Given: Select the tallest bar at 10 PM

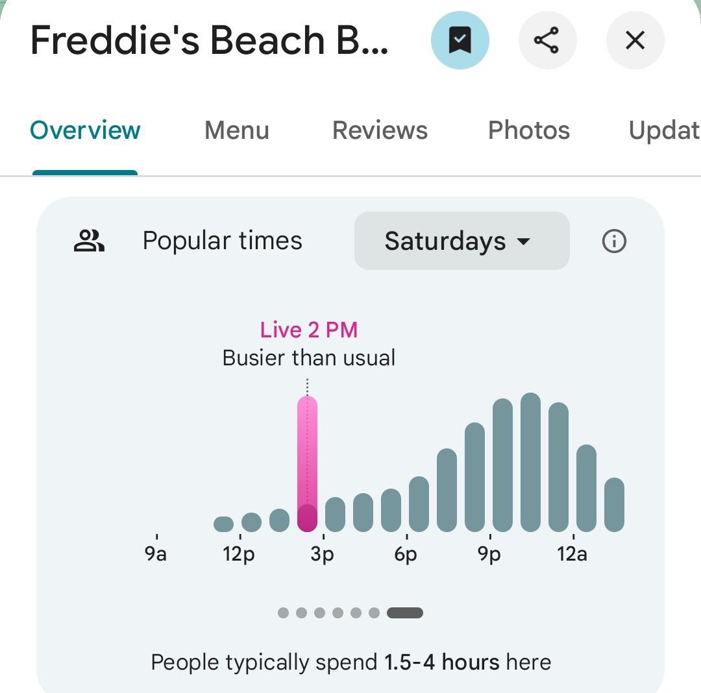Looking at the screenshot, I should coord(530,462).
